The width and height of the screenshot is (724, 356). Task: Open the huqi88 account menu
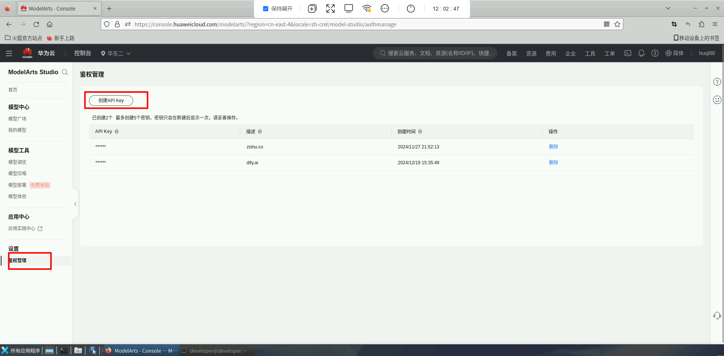(707, 53)
